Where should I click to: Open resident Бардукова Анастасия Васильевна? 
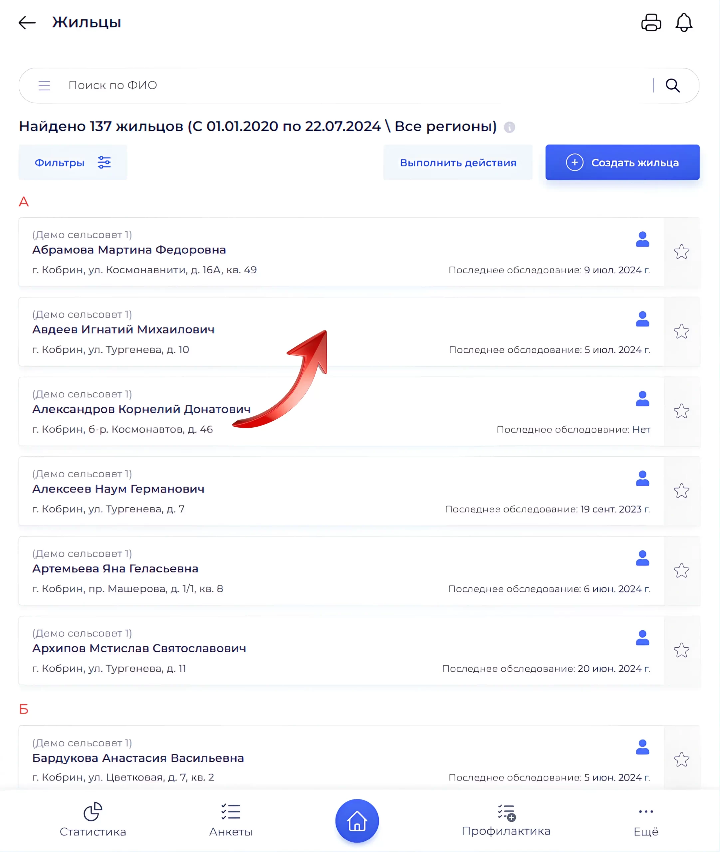tap(138, 758)
